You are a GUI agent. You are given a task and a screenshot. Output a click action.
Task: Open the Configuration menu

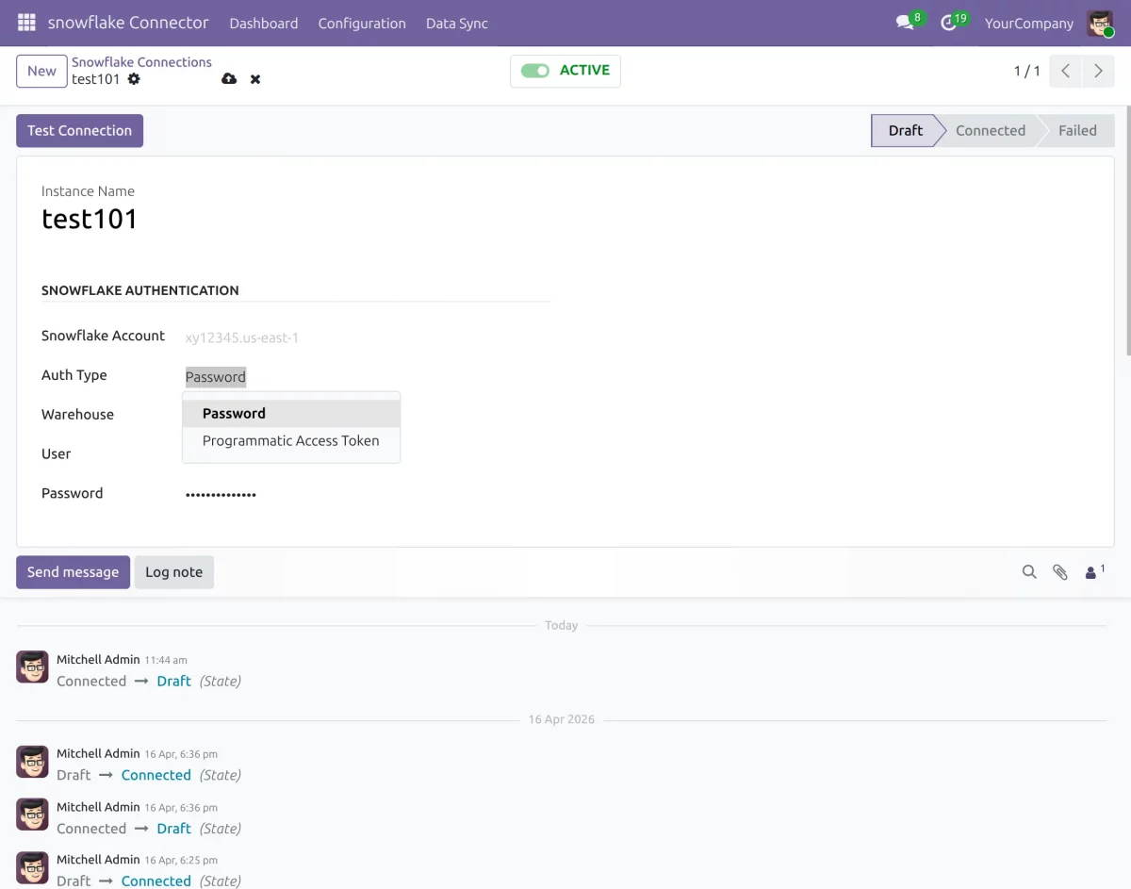[x=362, y=23]
